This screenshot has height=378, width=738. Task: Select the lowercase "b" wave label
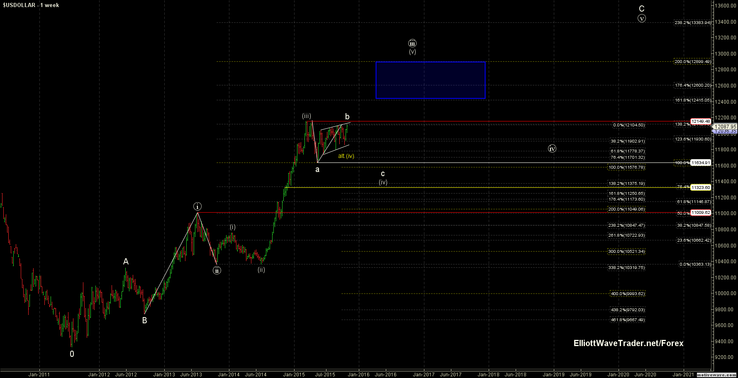[x=347, y=117]
